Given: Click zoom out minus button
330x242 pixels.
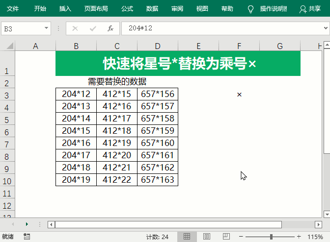Looking at the screenshot, I should pos(241,237).
